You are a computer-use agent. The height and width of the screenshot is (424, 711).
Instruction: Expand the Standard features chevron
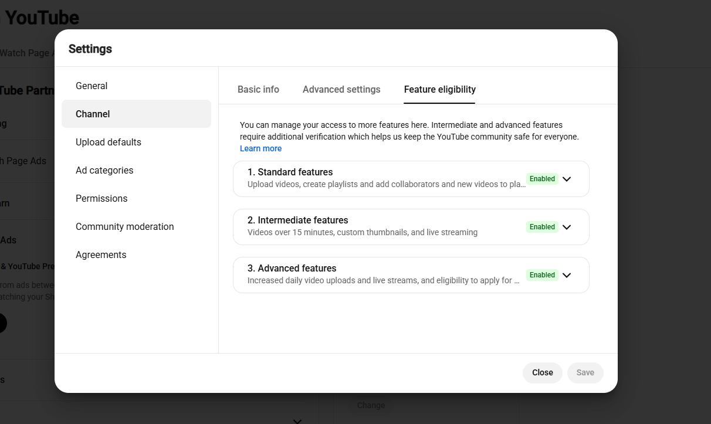click(567, 179)
